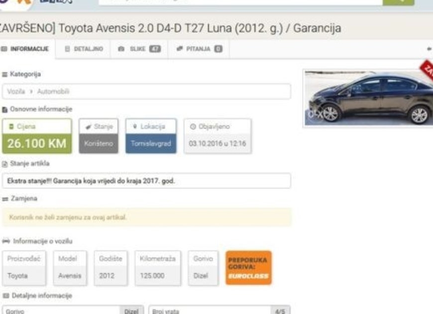The width and height of the screenshot is (433, 314).
Task: Open the SLIKE photos tab
Action: (x=139, y=49)
